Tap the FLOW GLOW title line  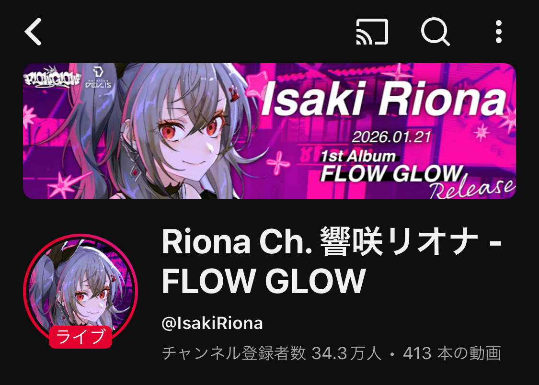pyautogui.click(x=264, y=281)
